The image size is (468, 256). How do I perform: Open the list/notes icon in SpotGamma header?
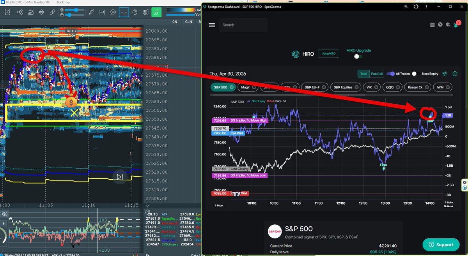tap(432, 25)
